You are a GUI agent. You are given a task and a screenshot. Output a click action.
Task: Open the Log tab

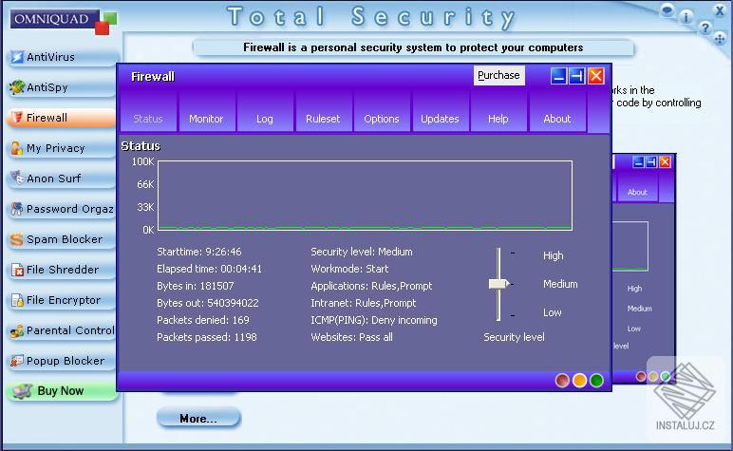[265, 112]
